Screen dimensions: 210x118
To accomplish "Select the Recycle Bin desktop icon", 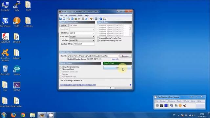I will point(5,70).
